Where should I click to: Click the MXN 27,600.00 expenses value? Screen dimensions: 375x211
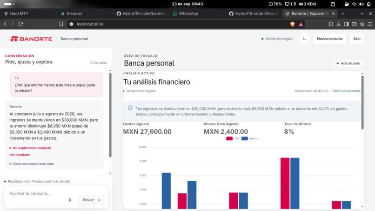[147, 131]
